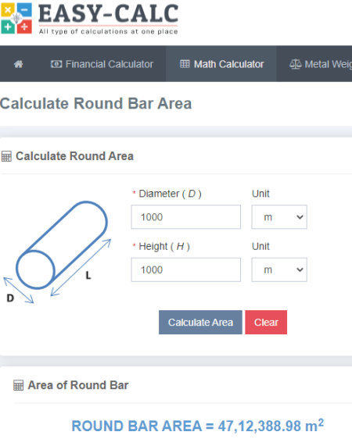Click the table grid icon beside Math Calculator
Viewport: 352px width, 439px height.
(x=185, y=64)
